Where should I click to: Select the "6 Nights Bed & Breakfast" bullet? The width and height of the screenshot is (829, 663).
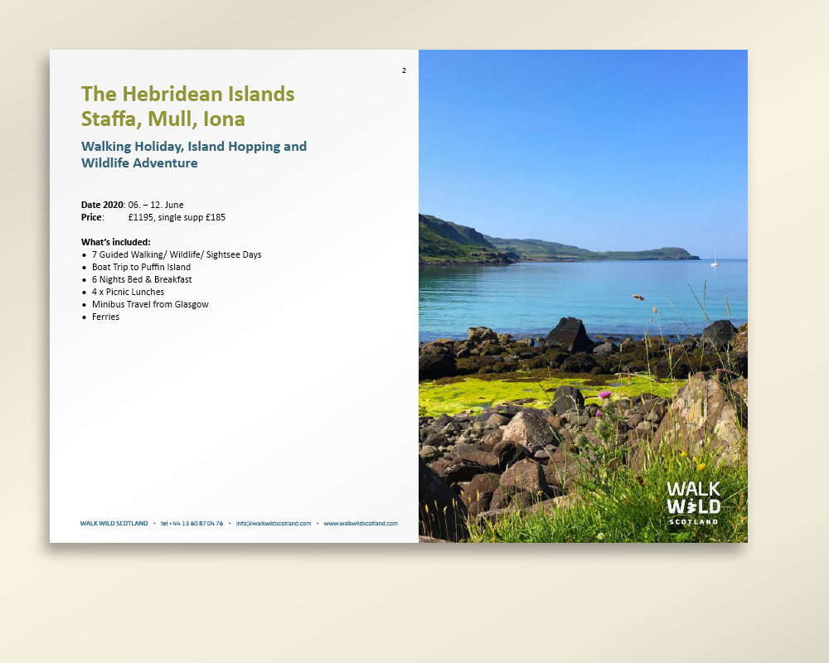142,279
